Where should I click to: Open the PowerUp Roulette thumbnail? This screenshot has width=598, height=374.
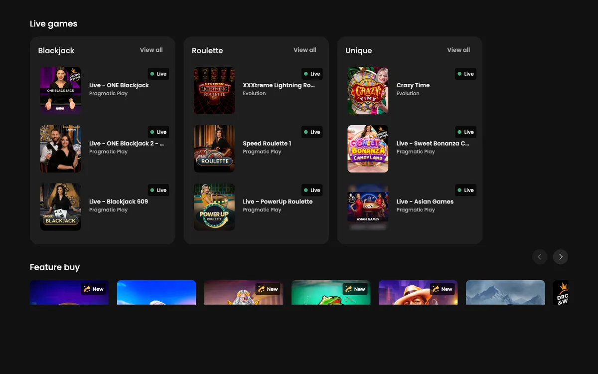(x=214, y=207)
